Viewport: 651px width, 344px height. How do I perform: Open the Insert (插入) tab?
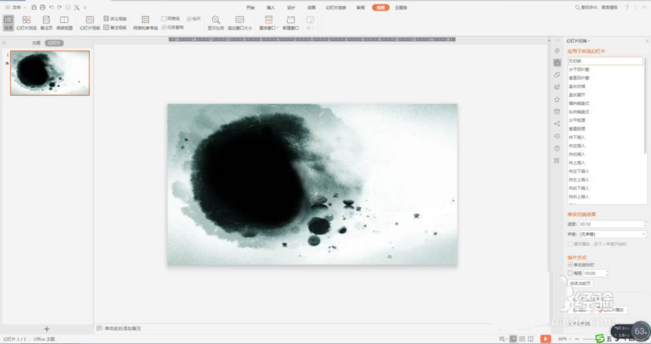pos(271,7)
